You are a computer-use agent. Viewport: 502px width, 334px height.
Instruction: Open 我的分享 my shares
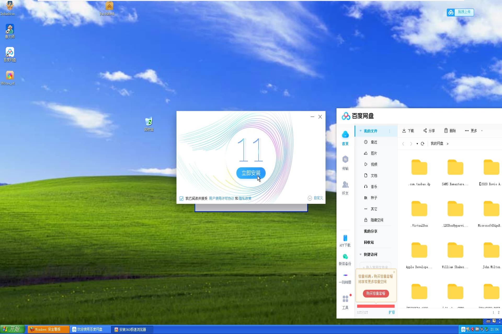pyautogui.click(x=370, y=231)
